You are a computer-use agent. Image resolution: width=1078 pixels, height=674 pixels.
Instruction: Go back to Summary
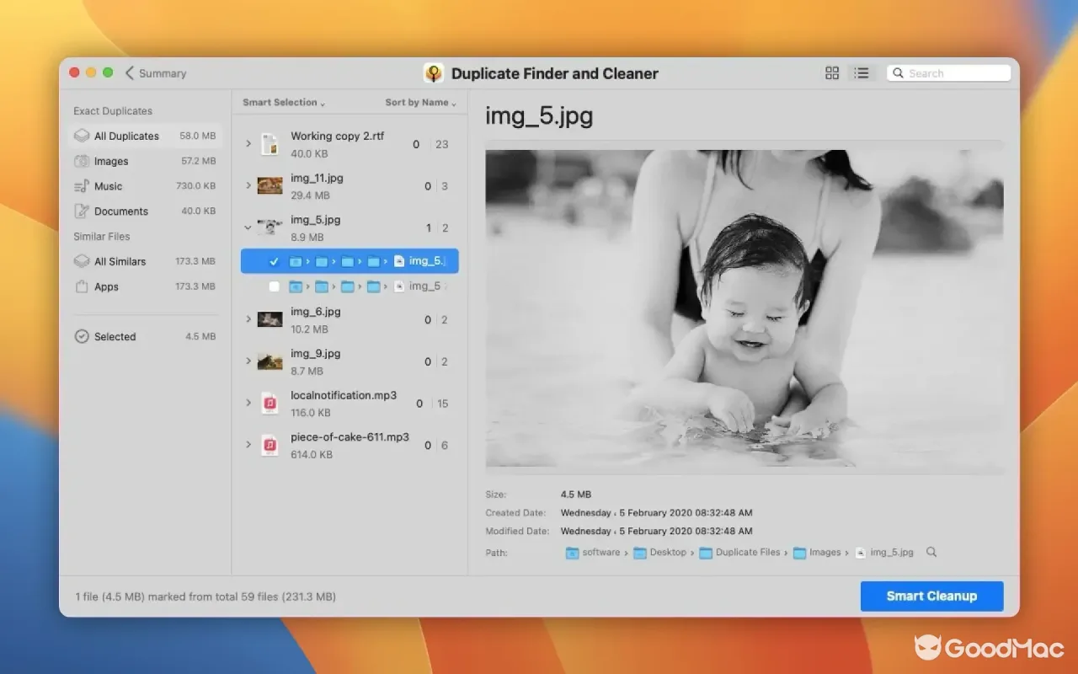156,73
